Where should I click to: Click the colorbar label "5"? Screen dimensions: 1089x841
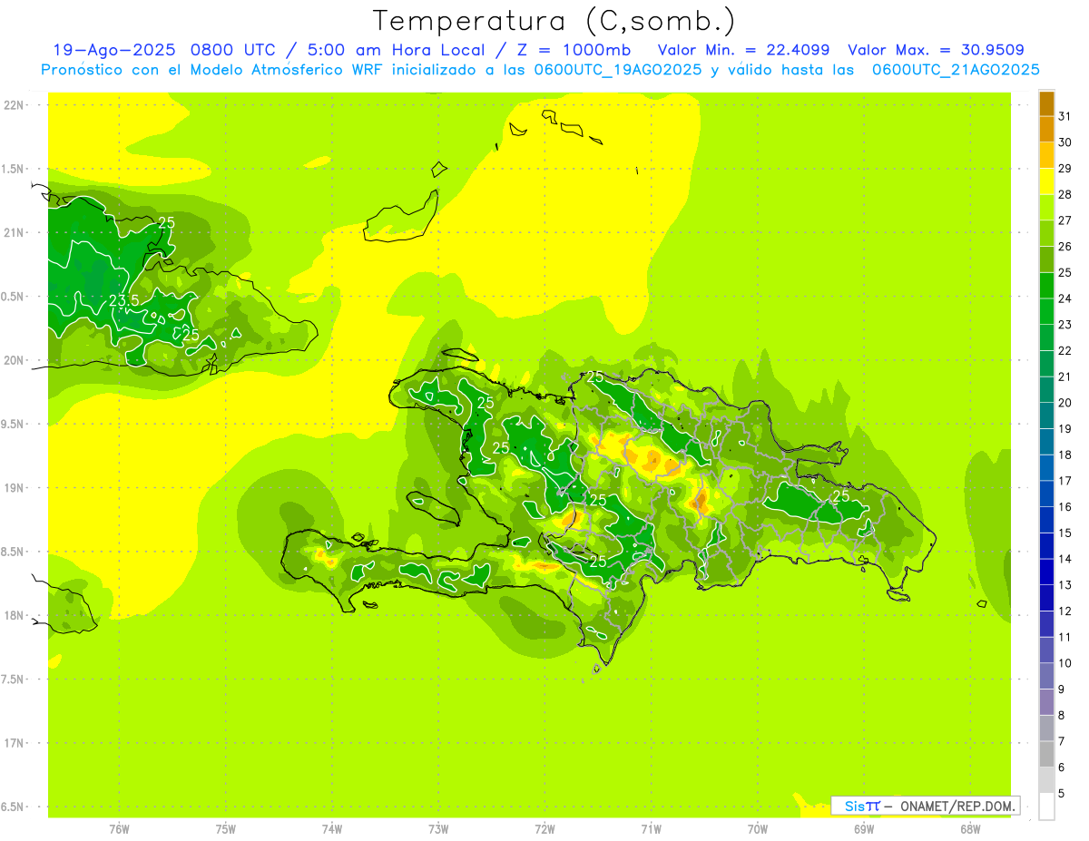[1062, 794]
